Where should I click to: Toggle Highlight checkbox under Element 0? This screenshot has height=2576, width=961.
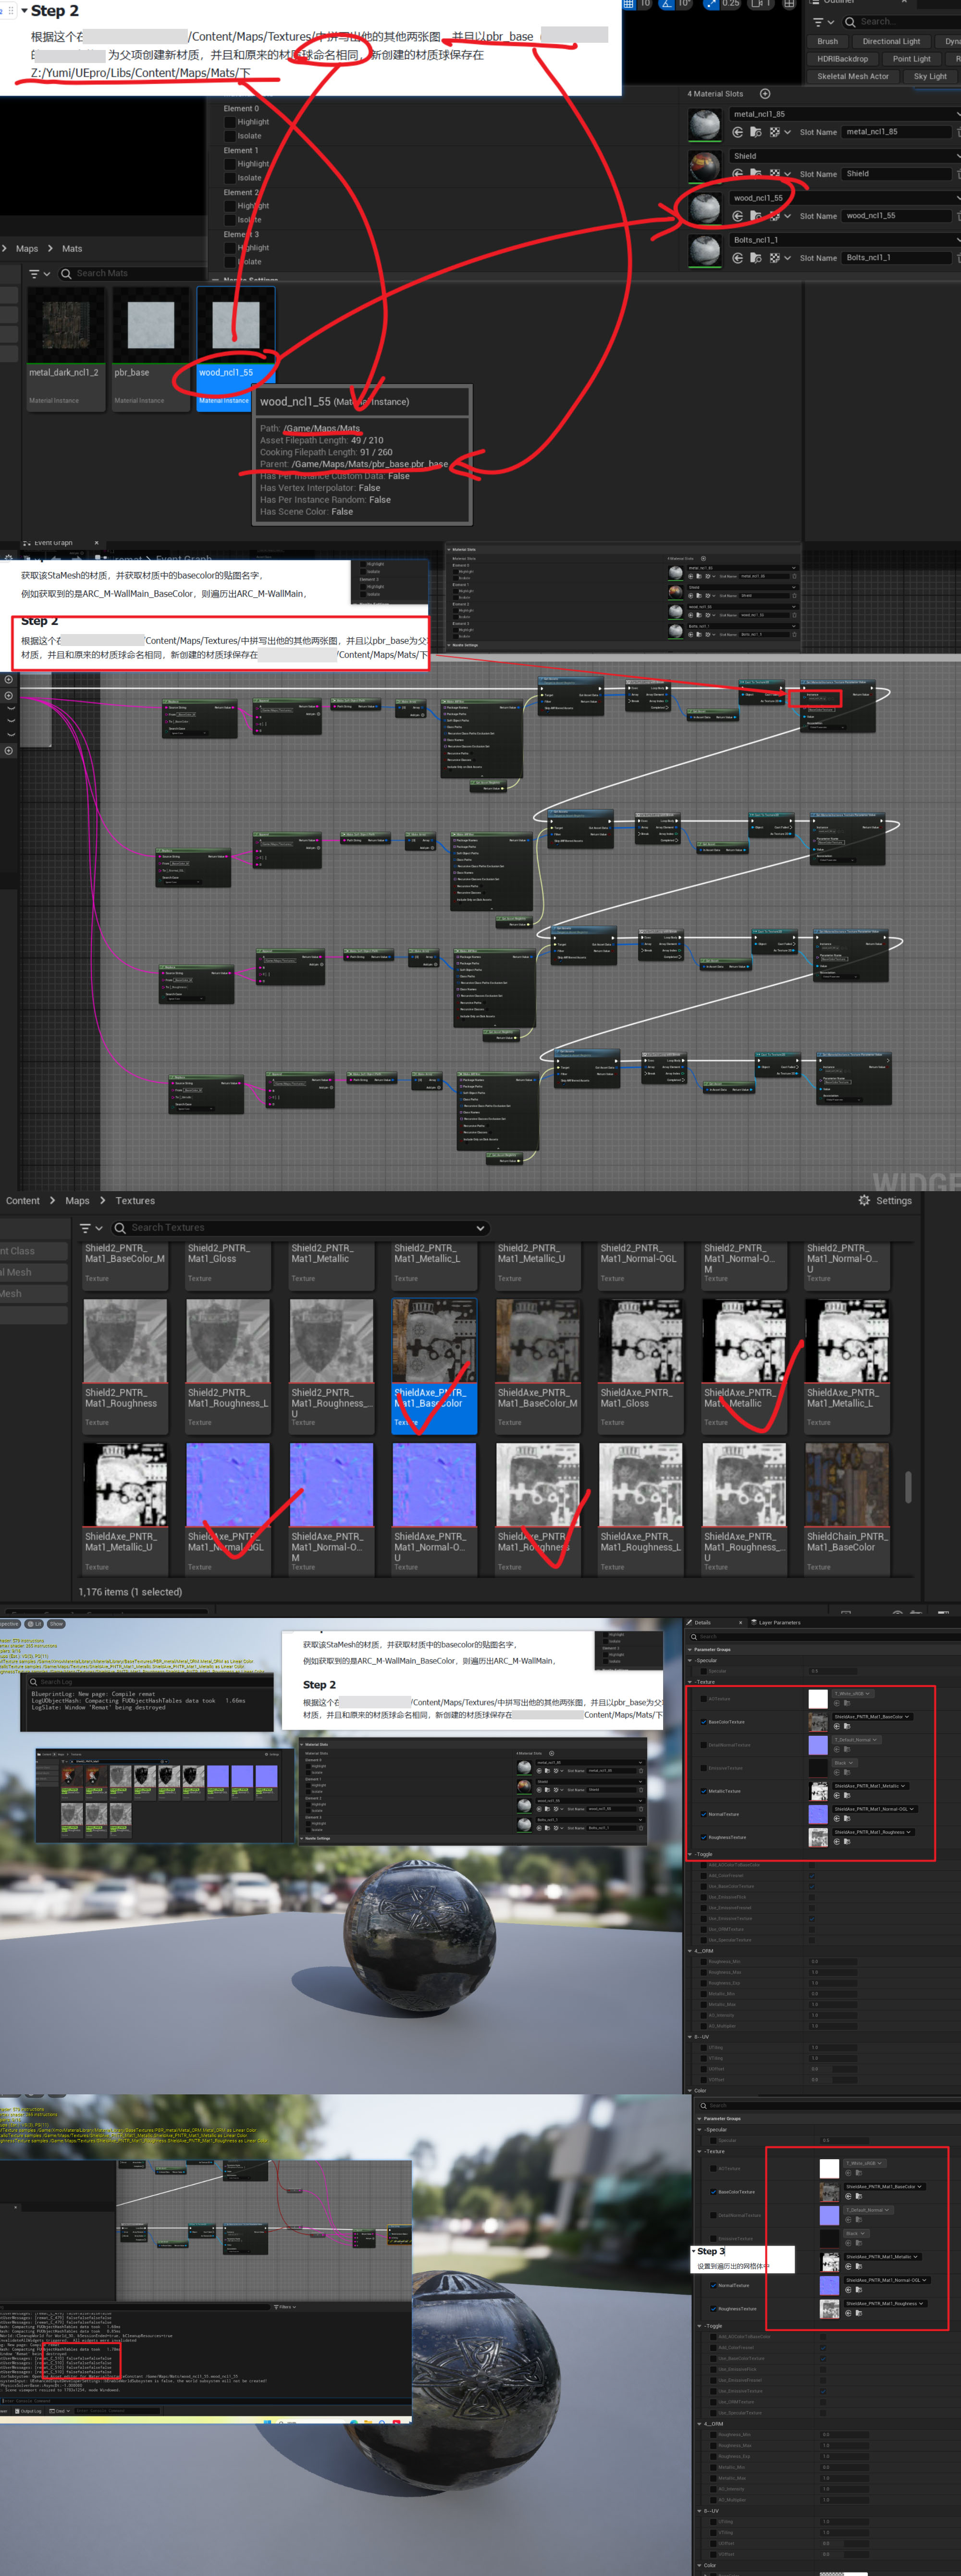point(230,122)
